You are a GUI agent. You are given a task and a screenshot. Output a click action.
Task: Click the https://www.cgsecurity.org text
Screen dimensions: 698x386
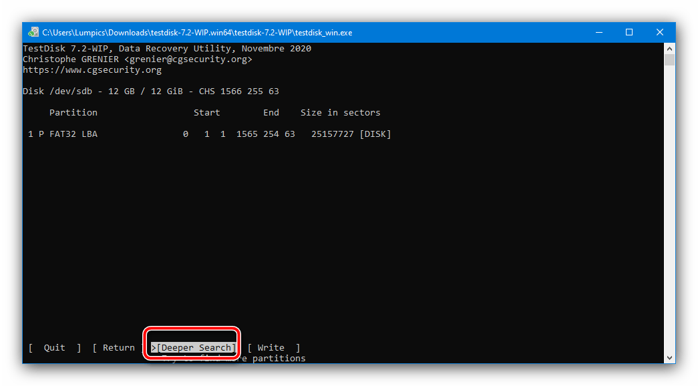click(x=92, y=70)
